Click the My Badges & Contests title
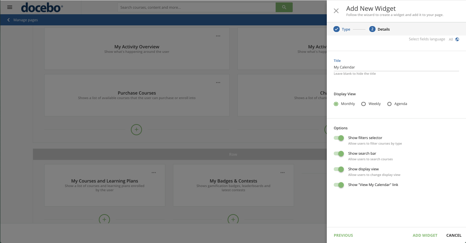 click(x=234, y=181)
